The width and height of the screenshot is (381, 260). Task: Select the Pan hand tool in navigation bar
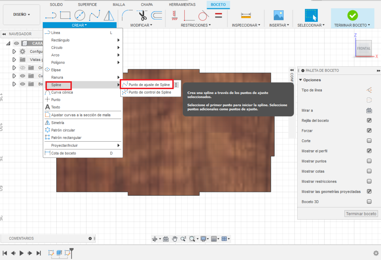tap(175, 239)
